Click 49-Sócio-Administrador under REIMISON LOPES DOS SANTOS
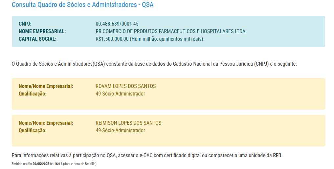This screenshot has width=334, height=169. [120, 131]
